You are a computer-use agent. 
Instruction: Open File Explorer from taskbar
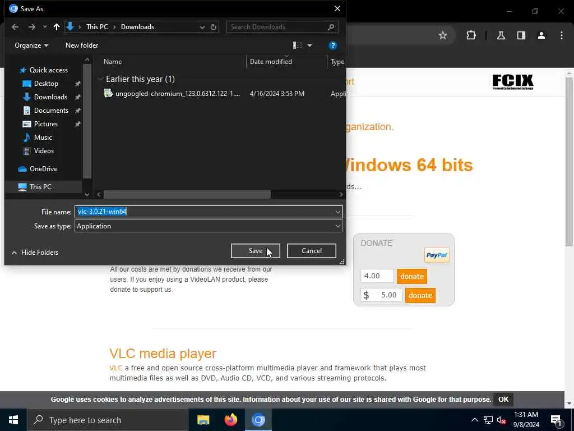pos(203,420)
